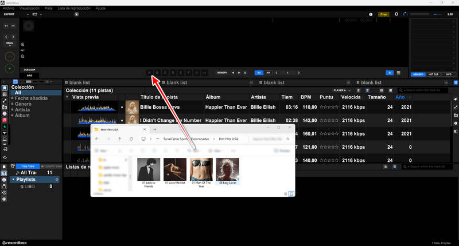Screen dimensions: 459x246
Task: Open the INFO tab in the right panel
Action: tap(448, 74)
